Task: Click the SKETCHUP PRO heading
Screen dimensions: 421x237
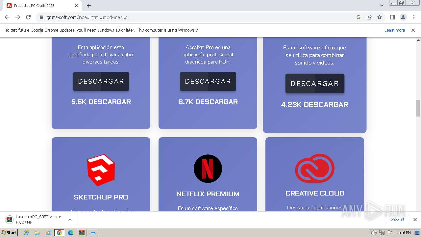Action: click(101, 197)
